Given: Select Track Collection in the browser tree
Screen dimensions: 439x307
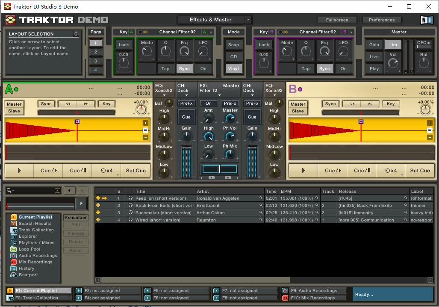Looking at the screenshot, I should tap(36, 230).
